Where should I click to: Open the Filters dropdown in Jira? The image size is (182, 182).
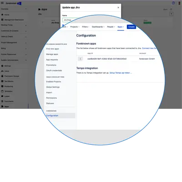tap(86, 27)
